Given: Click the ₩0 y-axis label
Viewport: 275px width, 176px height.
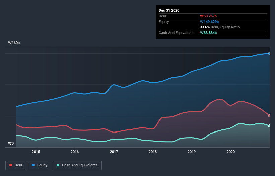Looking at the screenshot, I should click(11, 143).
